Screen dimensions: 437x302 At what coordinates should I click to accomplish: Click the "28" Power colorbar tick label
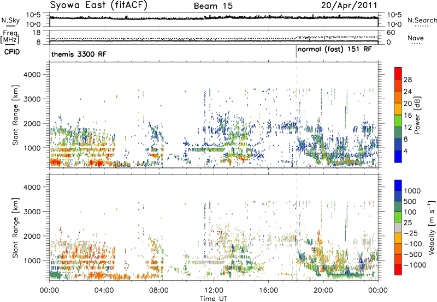[x=408, y=80]
